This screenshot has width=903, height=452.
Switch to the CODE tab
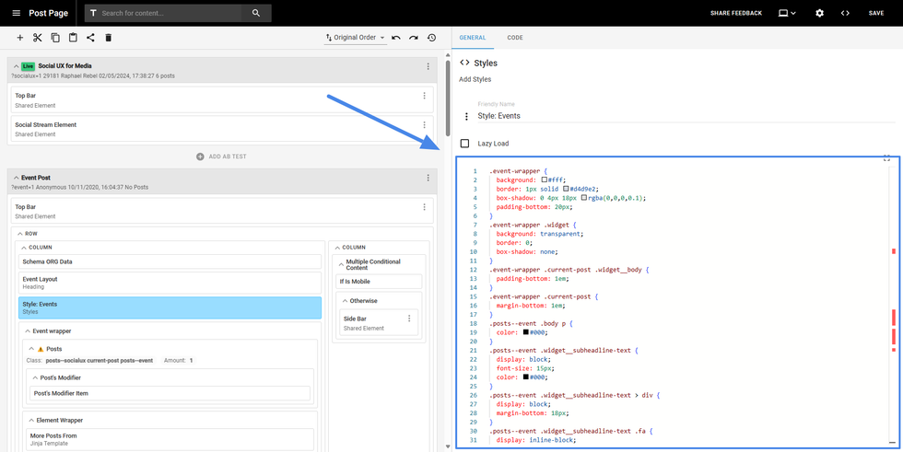pos(515,38)
